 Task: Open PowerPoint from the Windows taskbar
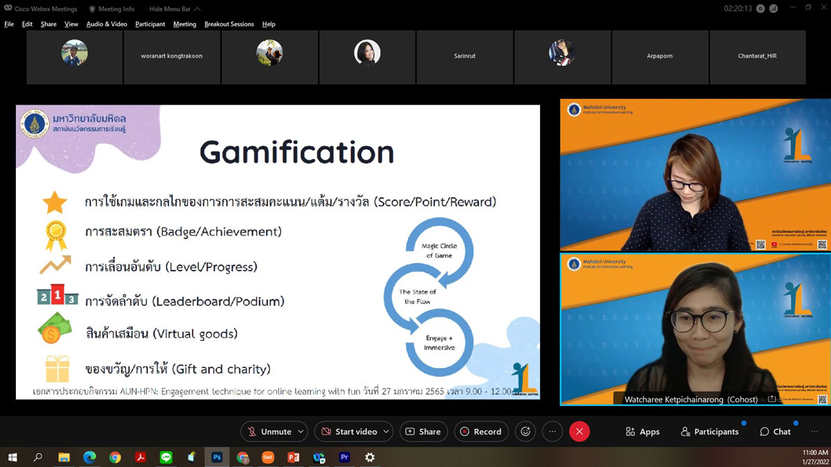pyautogui.click(x=293, y=457)
